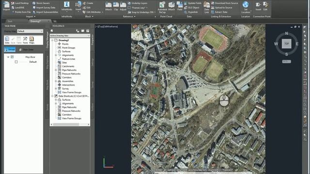Click the Field icon in Data panel

coord(180,6)
